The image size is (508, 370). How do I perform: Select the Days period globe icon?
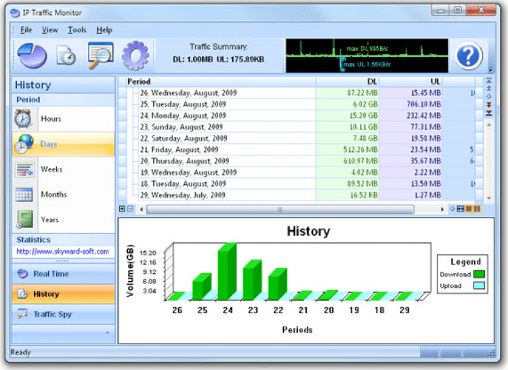coord(24,144)
